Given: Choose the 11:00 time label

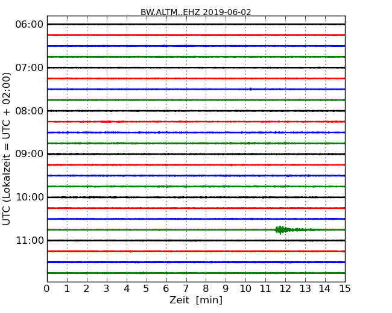Looking at the screenshot, I should point(30,240).
